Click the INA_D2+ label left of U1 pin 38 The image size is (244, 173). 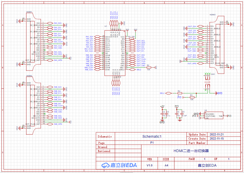click(90, 37)
